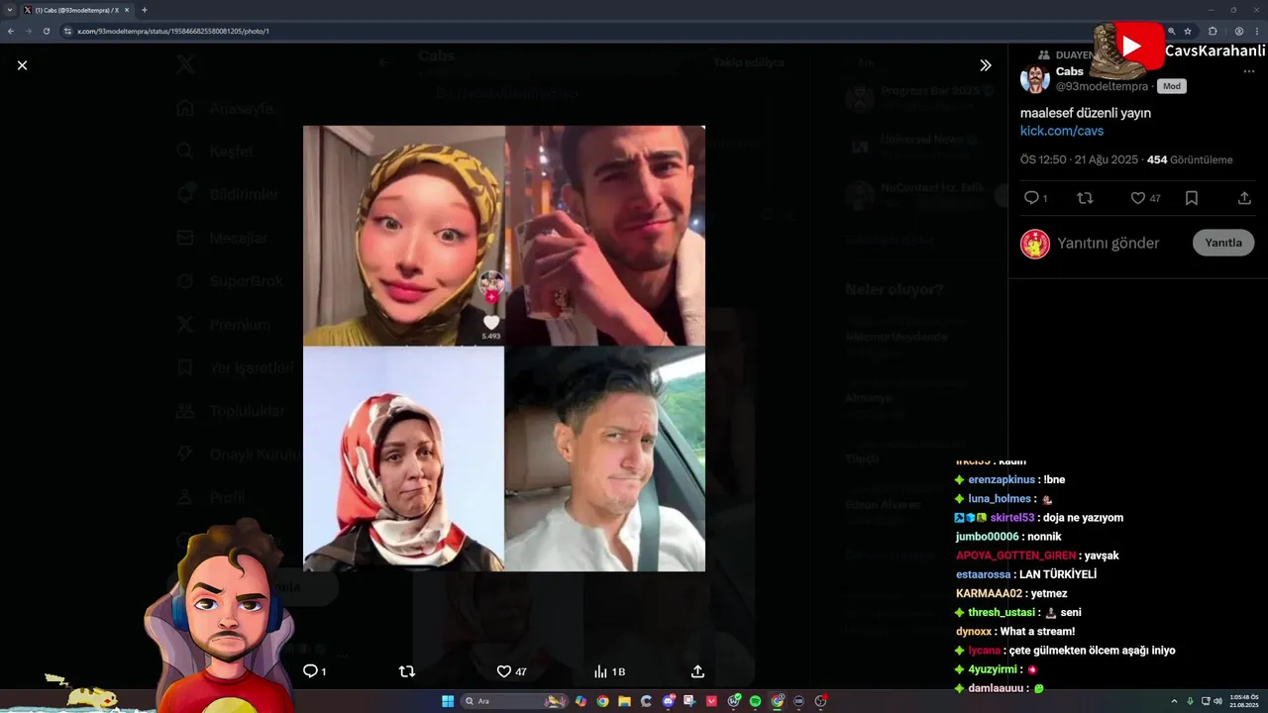Click chat username erenzapkinus
Viewport: 1268px width, 713px height.
click(1002, 480)
